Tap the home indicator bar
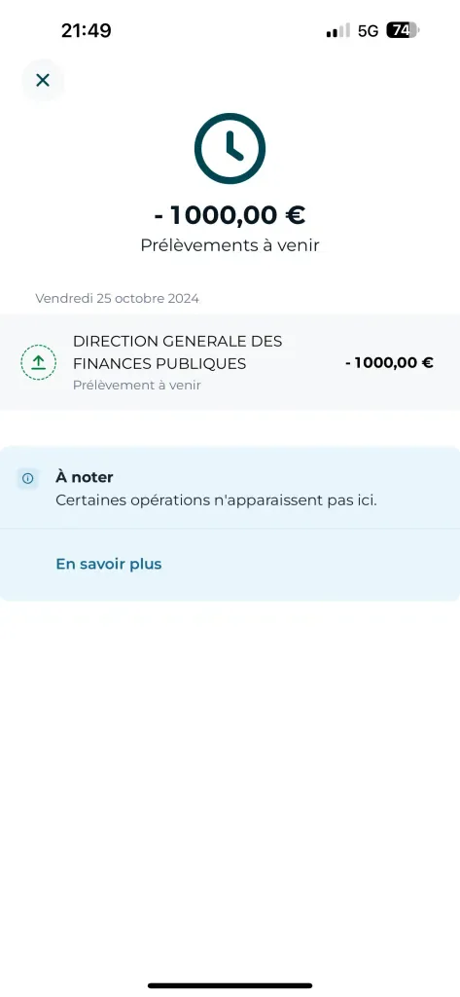Viewport: 460px width, 997px height. [230, 985]
